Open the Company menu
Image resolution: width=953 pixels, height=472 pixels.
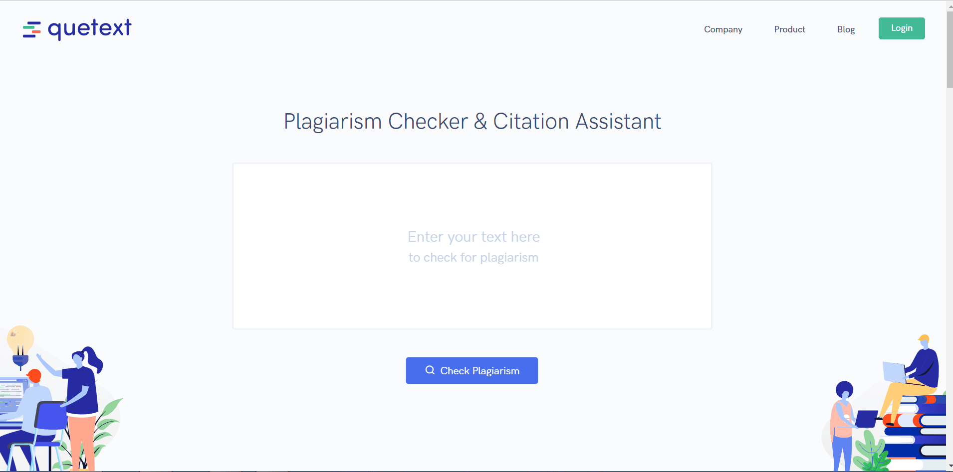pos(723,29)
